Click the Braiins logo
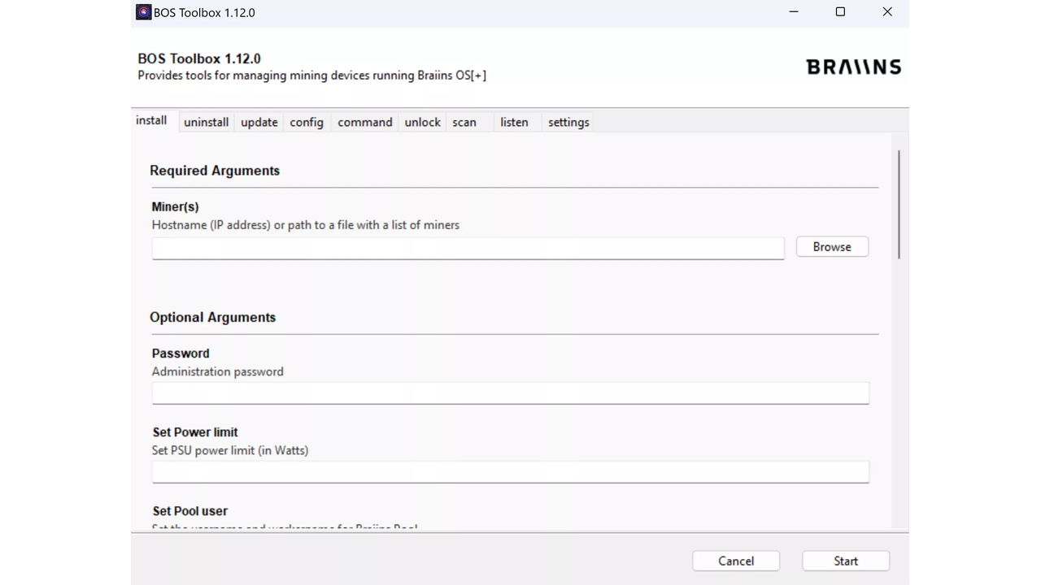 (854, 67)
